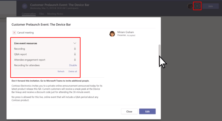222x121 pixels.
Task: Select the Q&A report label
Action: [x=20, y=54]
